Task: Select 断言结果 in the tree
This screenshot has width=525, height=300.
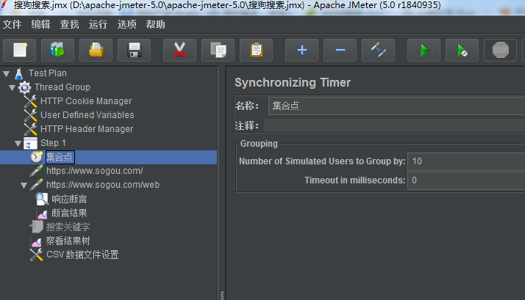Action: coord(69,213)
